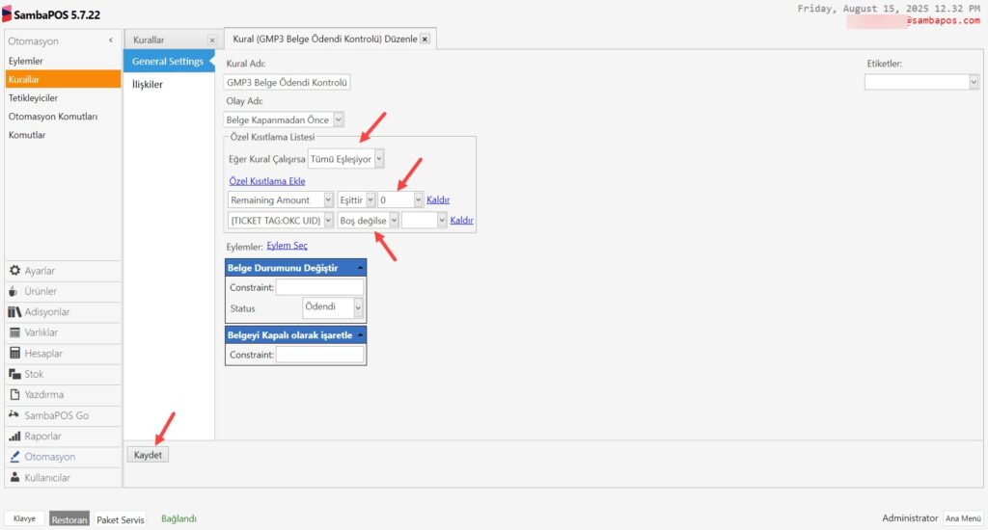Image resolution: width=988 pixels, height=530 pixels.
Task: Open the İlişkiler section
Action: point(148,85)
